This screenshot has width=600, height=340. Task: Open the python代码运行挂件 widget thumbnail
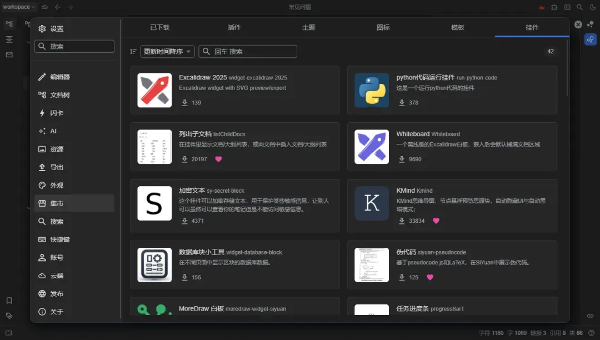[x=372, y=90]
